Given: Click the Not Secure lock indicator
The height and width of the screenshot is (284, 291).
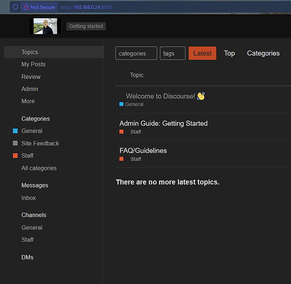Looking at the screenshot, I should (x=39, y=7).
